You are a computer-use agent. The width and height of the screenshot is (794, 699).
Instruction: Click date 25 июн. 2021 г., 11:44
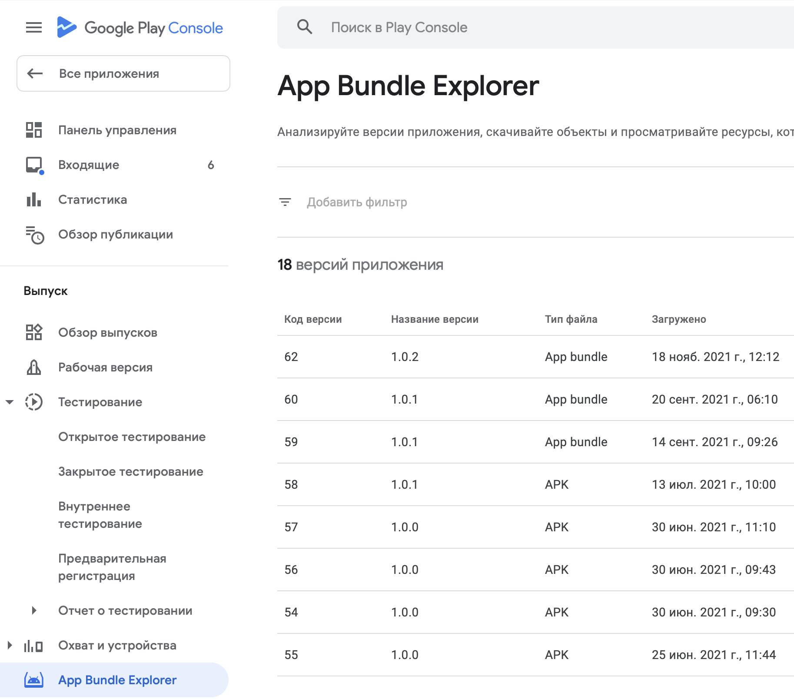[714, 655]
